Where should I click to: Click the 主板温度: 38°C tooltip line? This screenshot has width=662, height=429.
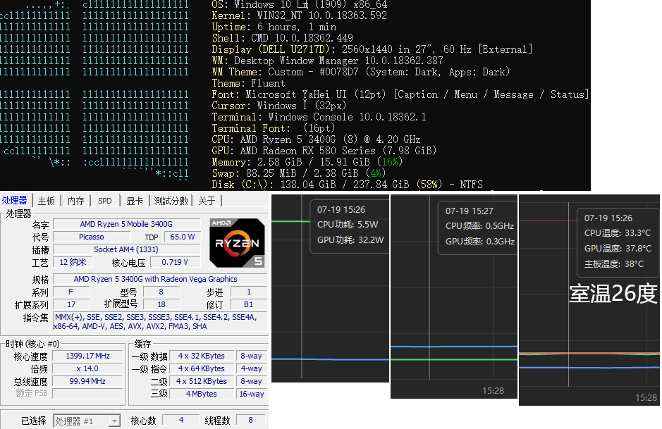614,264
